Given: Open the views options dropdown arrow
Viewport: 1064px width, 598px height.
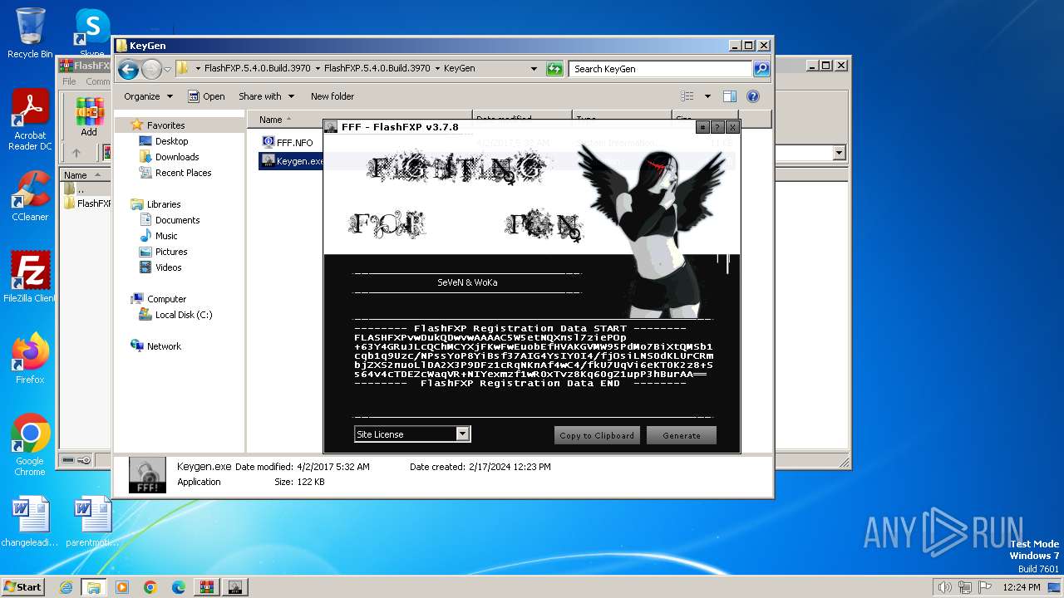Looking at the screenshot, I should pyautogui.click(x=707, y=96).
